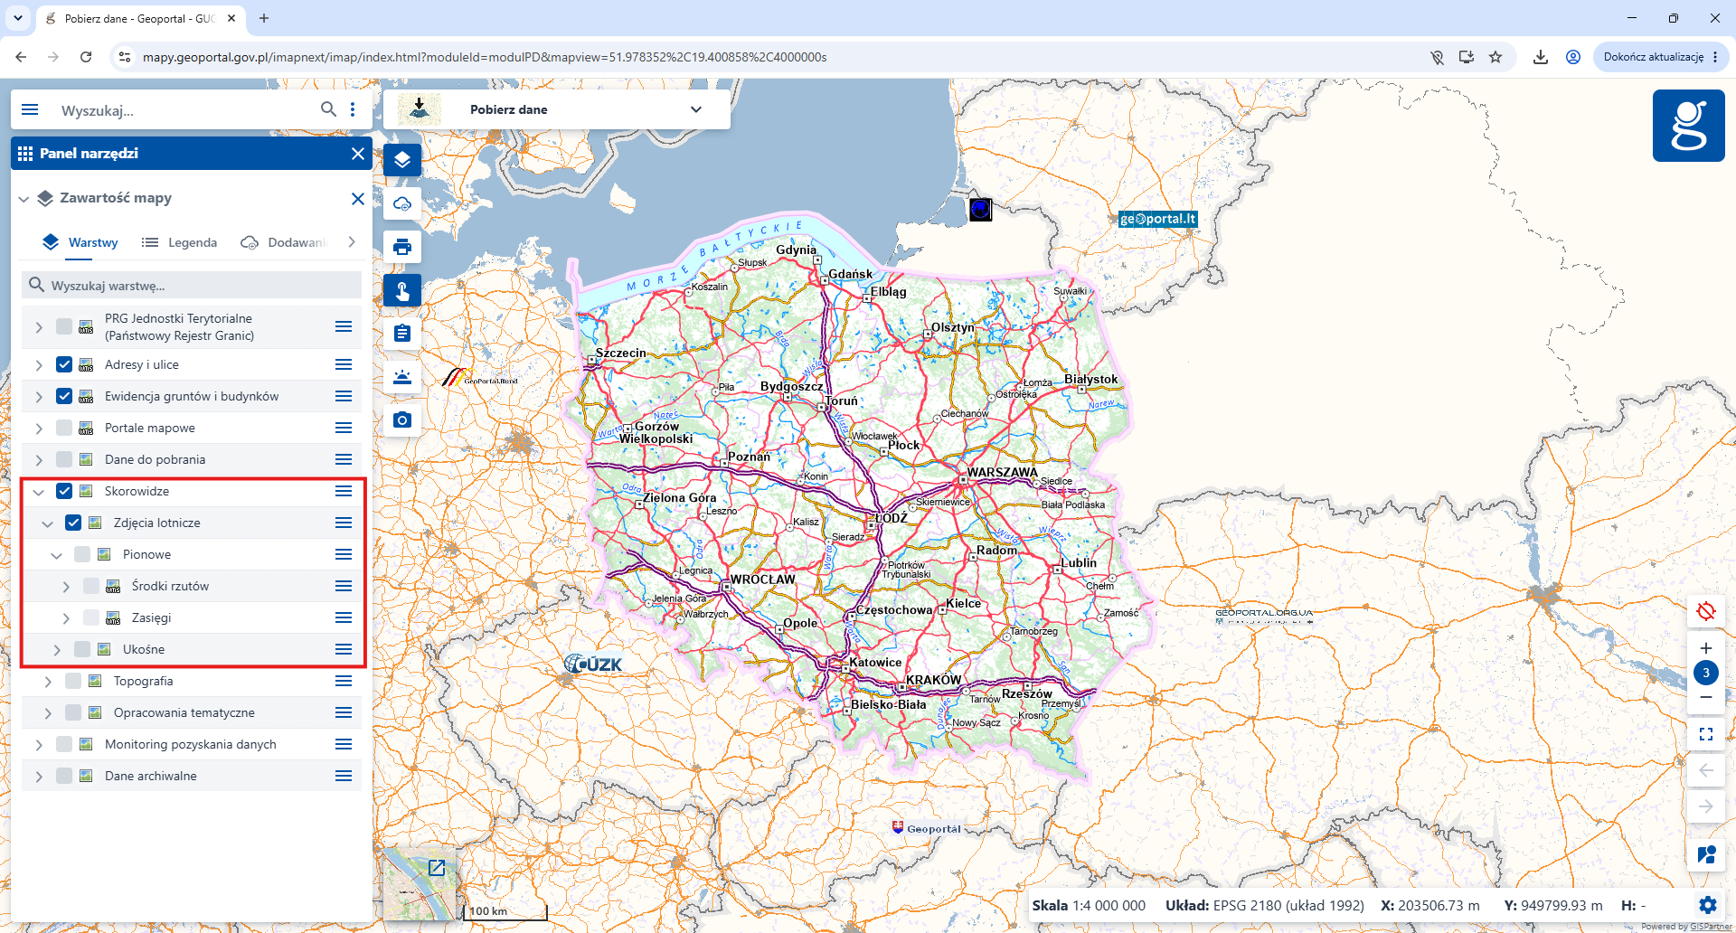Click Dokończ aktualizację browser button
The image size is (1736, 933).
click(x=1661, y=57)
